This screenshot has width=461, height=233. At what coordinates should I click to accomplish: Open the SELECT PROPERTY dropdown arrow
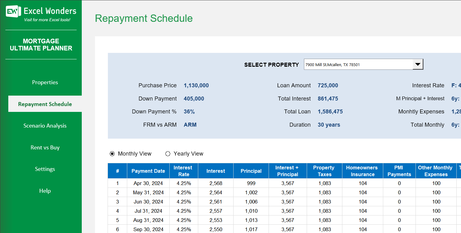(418, 64)
